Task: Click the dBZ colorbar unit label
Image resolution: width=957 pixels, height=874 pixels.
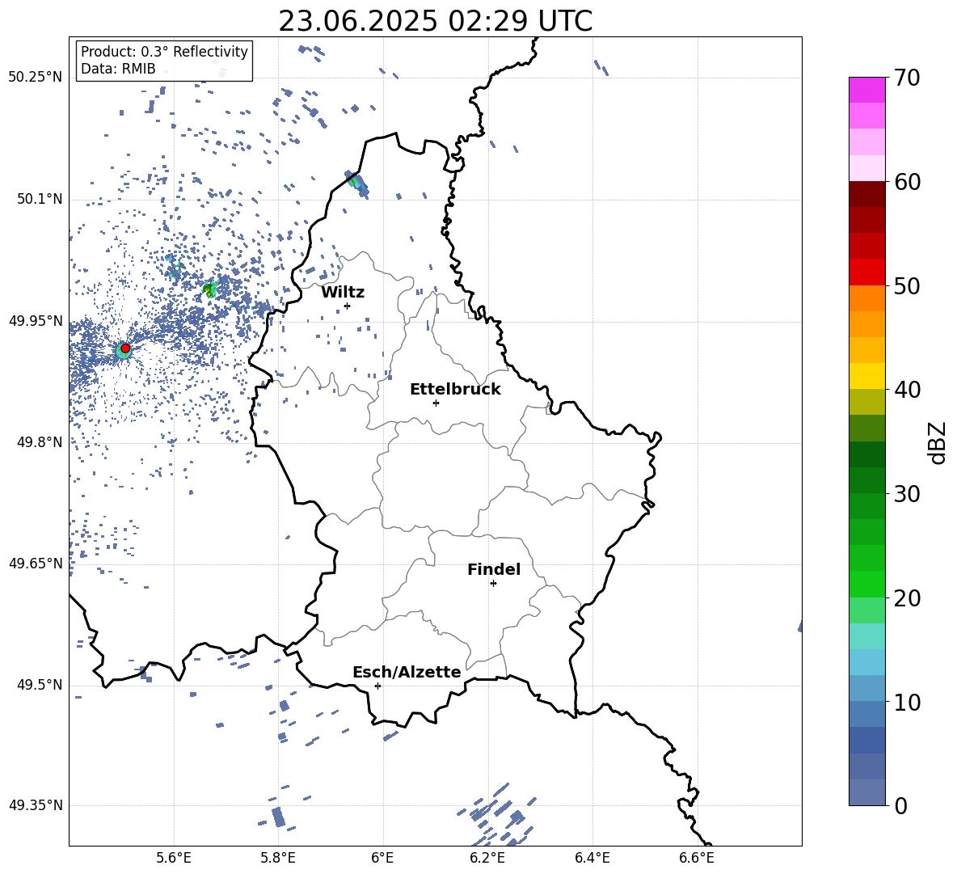Action: pyautogui.click(x=938, y=442)
